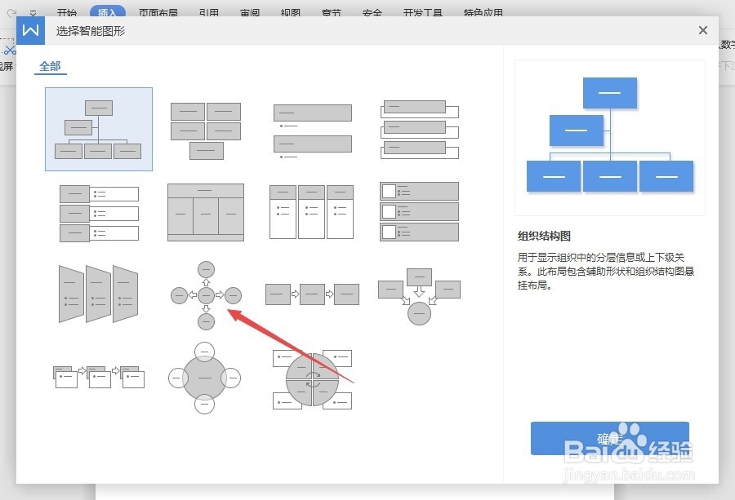
Task: Open the 开发工具 ribbon tab
Action: click(x=423, y=12)
